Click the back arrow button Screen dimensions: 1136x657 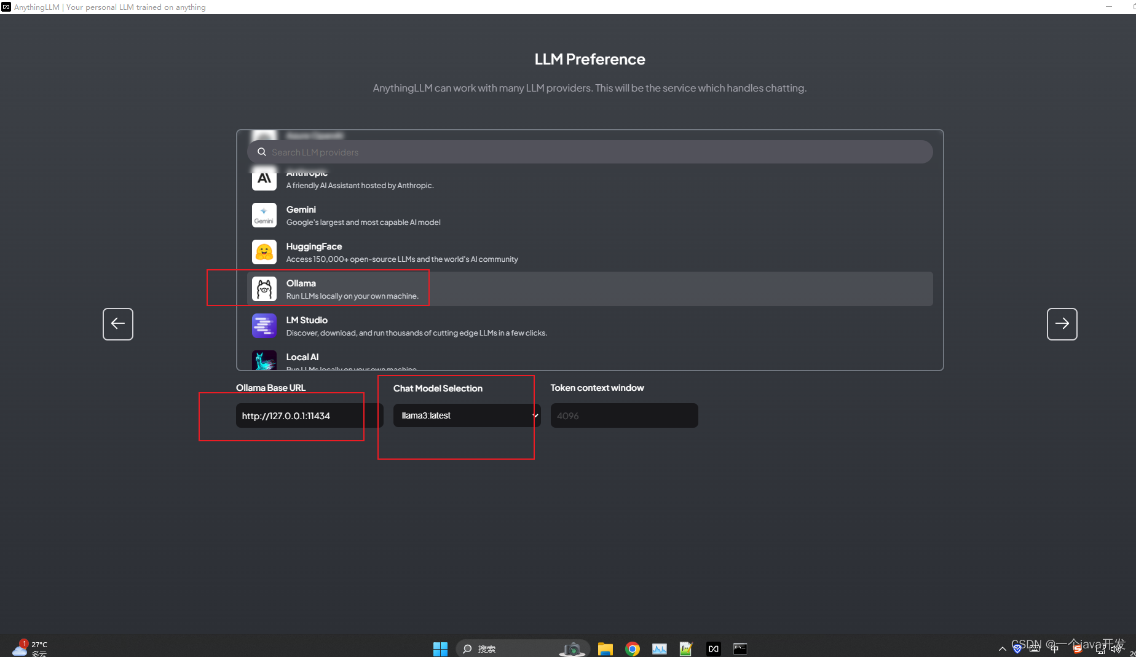(x=118, y=324)
